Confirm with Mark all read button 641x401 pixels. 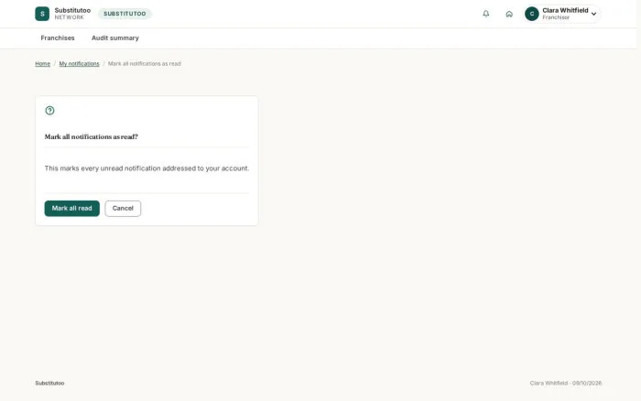pos(72,209)
